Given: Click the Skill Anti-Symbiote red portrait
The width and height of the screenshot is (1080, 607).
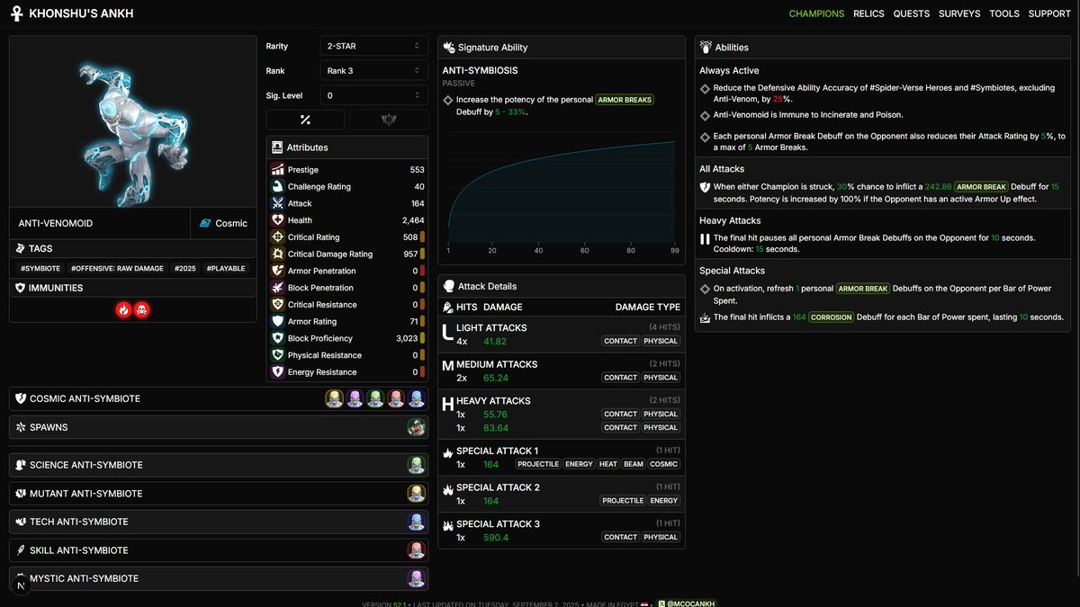Looking at the screenshot, I should tap(416, 549).
